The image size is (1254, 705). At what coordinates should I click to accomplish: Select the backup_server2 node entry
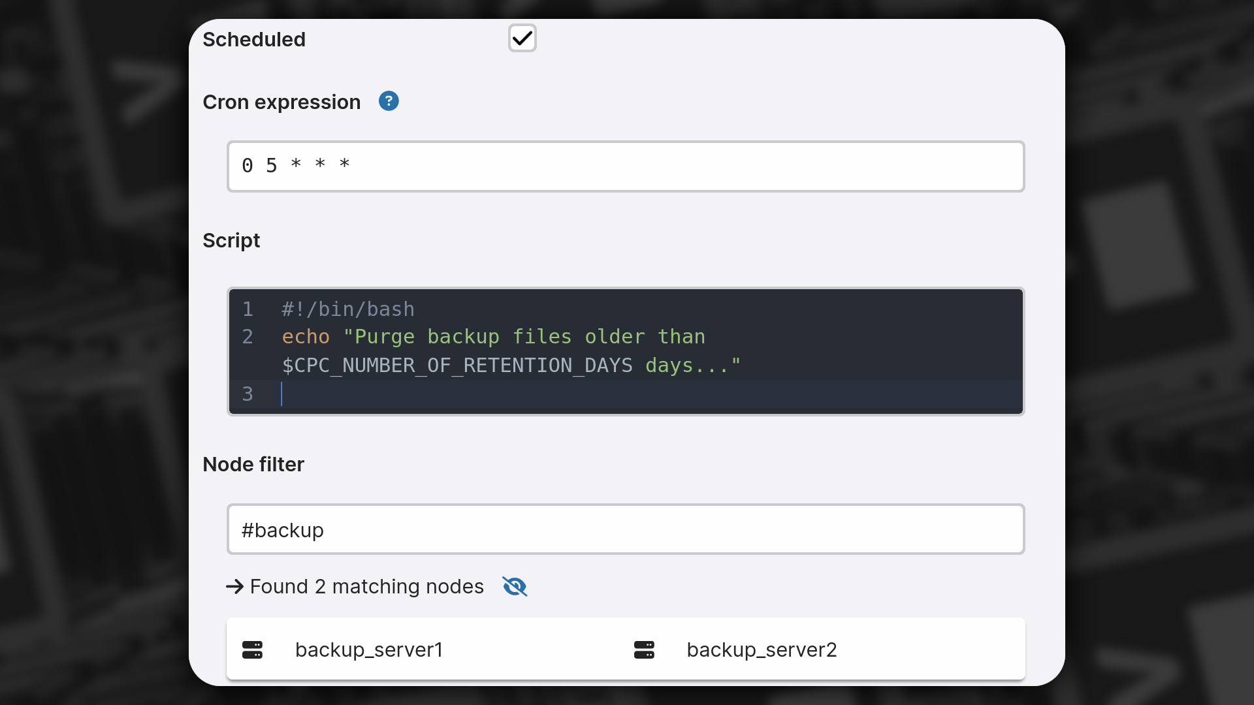[x=762, y=650]
